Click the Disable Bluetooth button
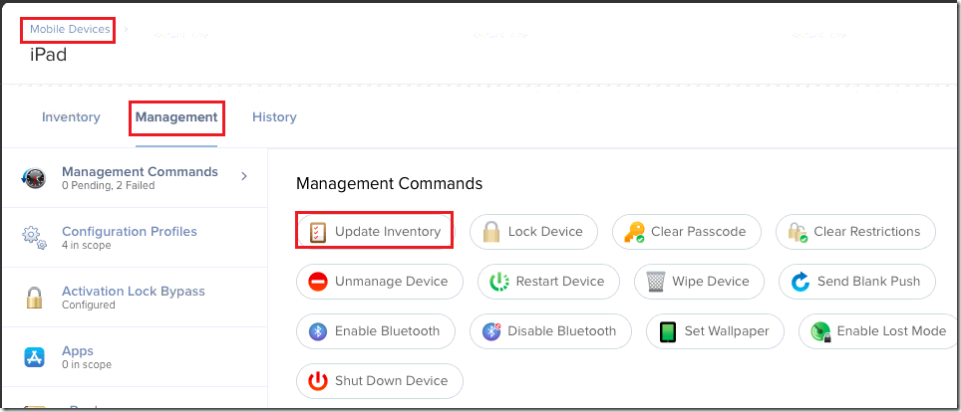The height and width of the screenshot is (412, 961). point(550,331)
